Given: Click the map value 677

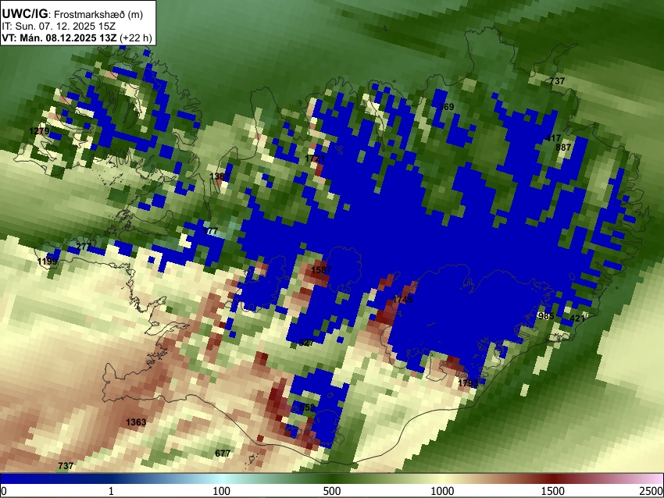Looking at the screenshot, I should pyautogui.click(x=223, y=454).
